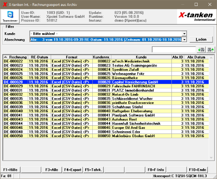Select invoice row DE-000050 Maklerbüro Obolus GmbH

point(106,136)
